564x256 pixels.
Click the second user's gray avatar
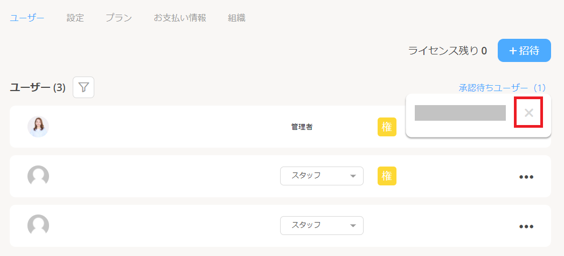click(x=38, y=176)
